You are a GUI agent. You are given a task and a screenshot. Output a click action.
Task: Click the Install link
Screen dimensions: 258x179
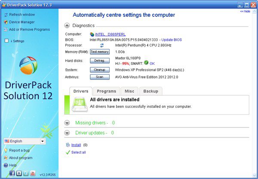coord(76,145)
